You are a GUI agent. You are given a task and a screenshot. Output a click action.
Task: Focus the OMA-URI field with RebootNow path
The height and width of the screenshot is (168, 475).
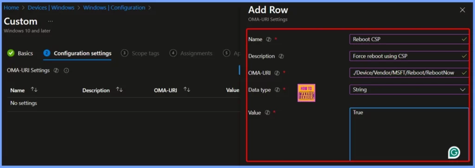(409, 73)
